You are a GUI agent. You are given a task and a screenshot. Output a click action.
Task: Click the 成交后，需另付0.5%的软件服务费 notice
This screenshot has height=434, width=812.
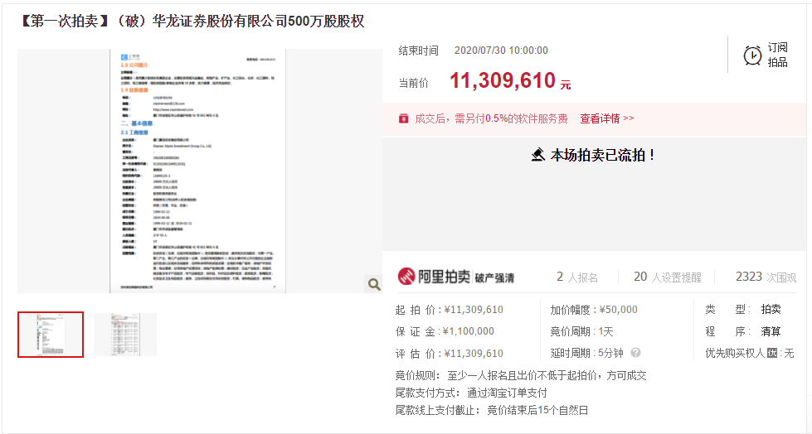click(491, 118)
